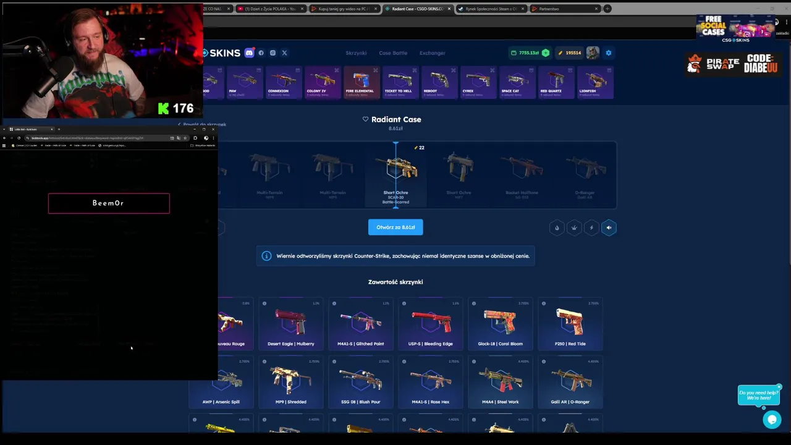This screenshot has height=445, width=791.
Task: Select the AWP Arsenic Spill skin card
Action: [x=221, y=382]
